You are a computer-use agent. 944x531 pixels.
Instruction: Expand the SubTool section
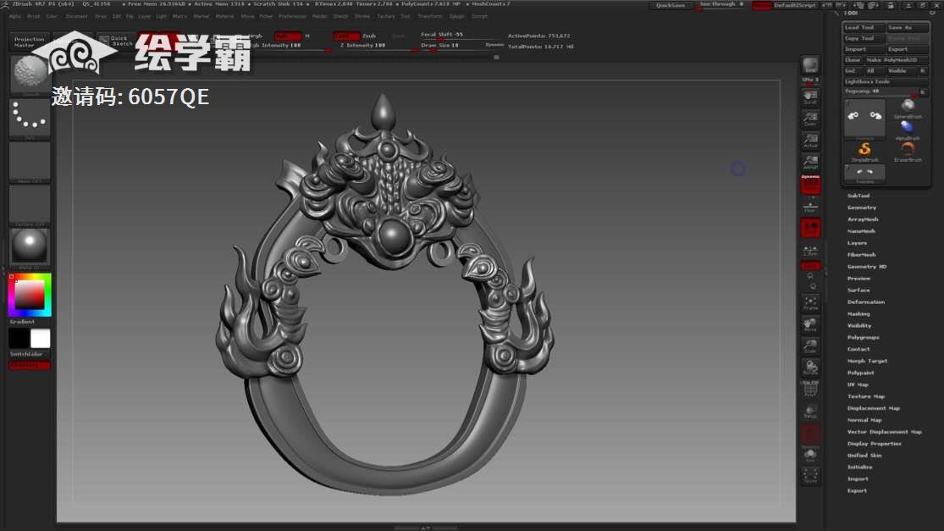[x=858, y=196]
